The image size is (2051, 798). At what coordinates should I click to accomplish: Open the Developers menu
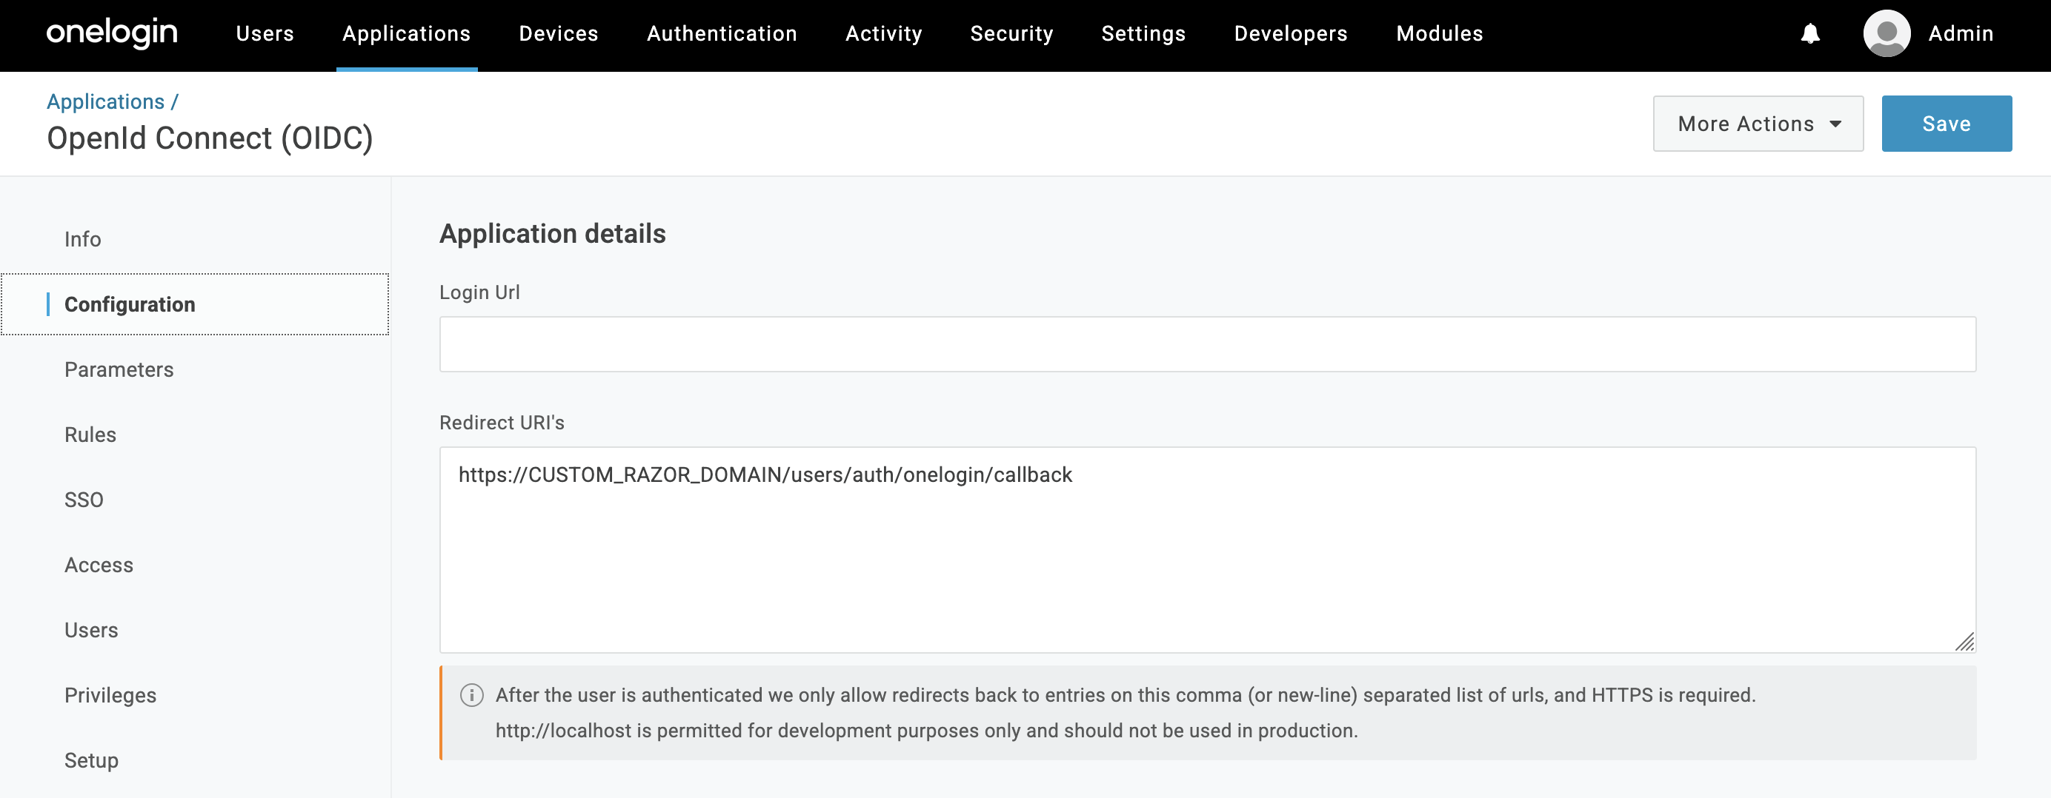pyautogui.click(x=1290, y=33)
